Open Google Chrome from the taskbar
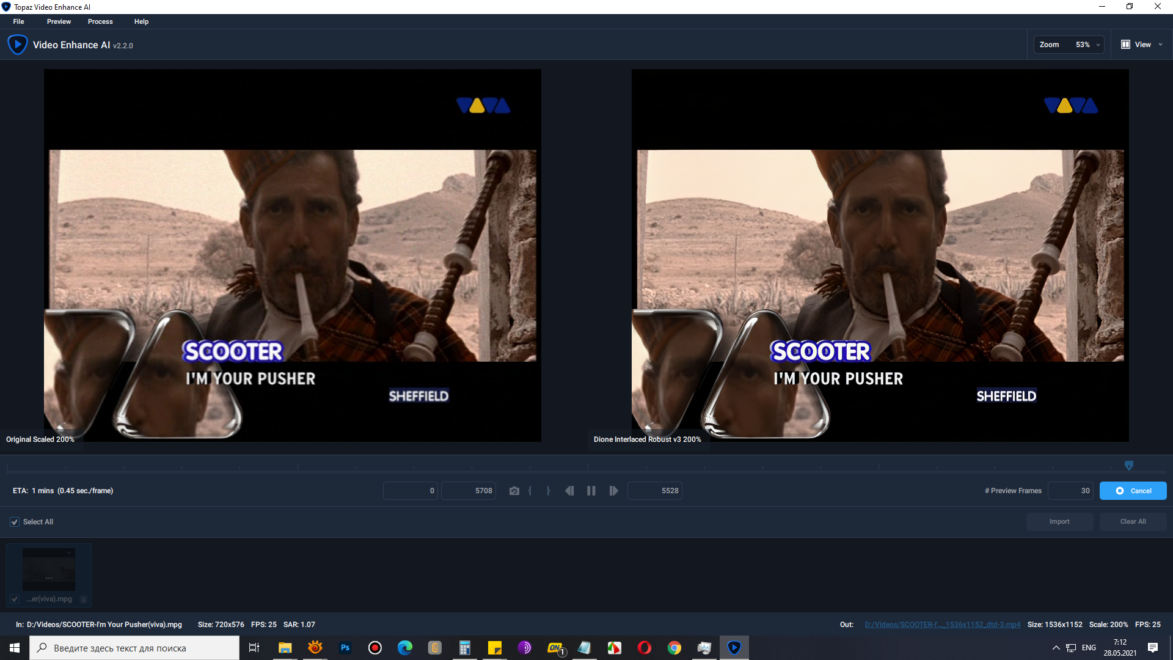The width and height of the screenshot is (1173, 660). tap(674, 648)
